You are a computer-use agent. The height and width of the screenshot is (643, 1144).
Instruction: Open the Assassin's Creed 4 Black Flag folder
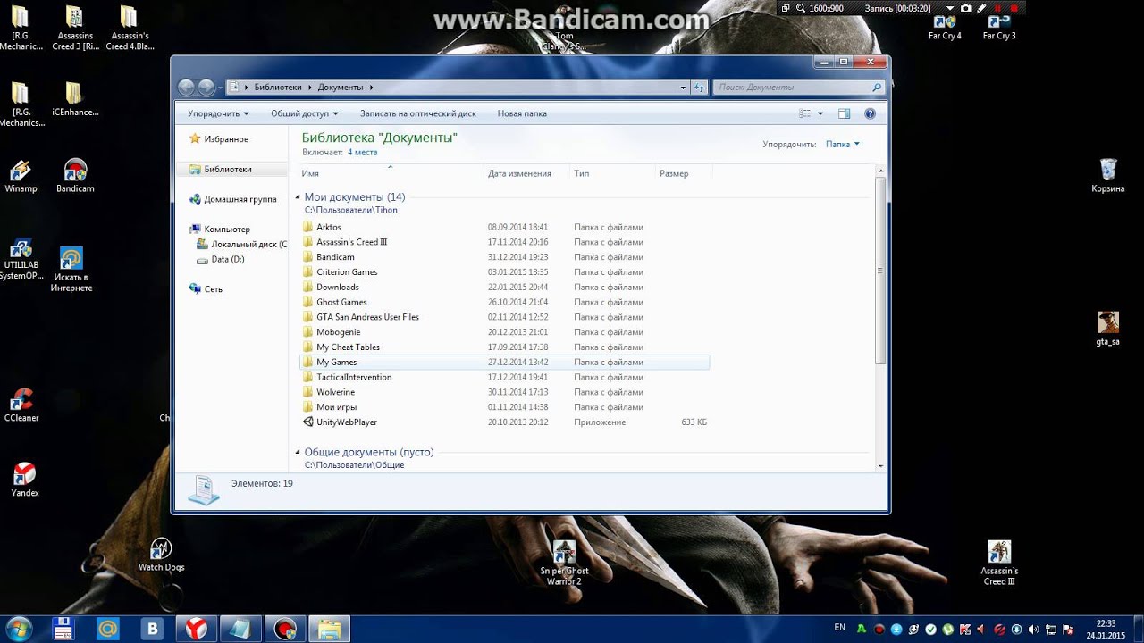(129, 29)
